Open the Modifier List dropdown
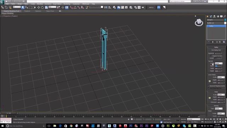Screen dimensions: 227x128 [216, 23]
